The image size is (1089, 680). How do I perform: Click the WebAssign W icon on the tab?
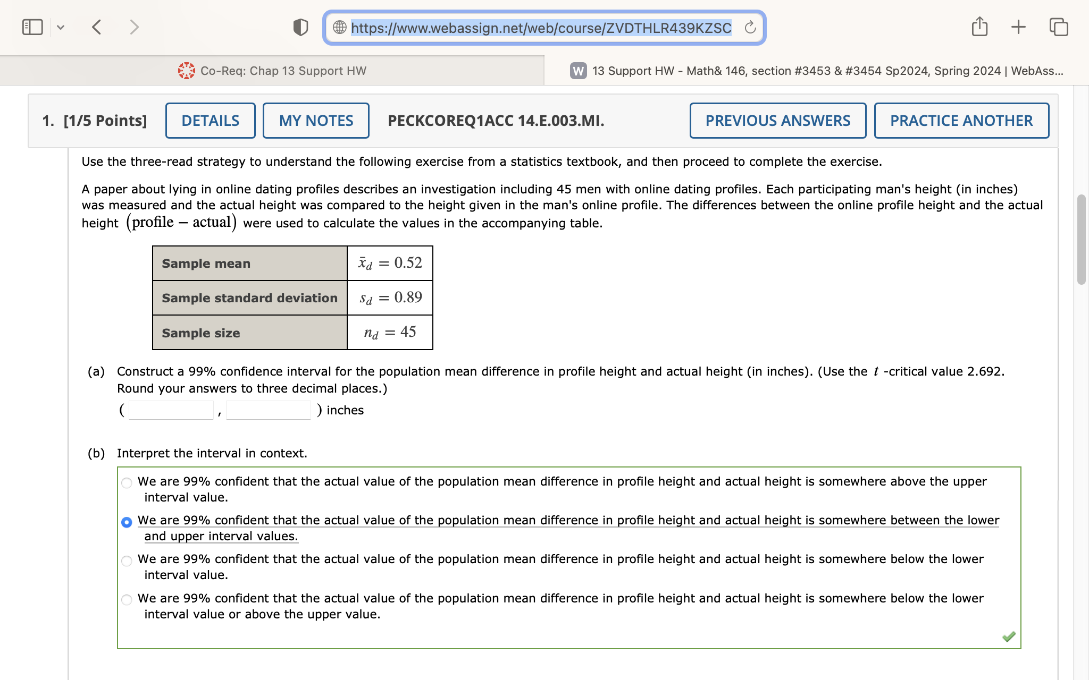[x=578, y=70]
